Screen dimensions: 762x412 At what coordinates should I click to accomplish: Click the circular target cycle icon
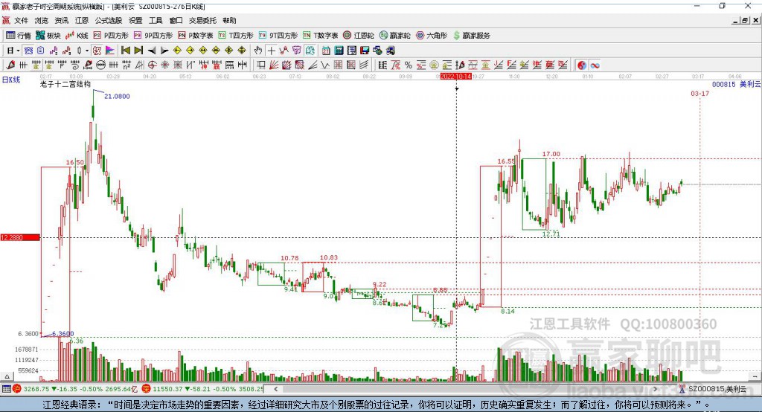[x=153, y=65]
